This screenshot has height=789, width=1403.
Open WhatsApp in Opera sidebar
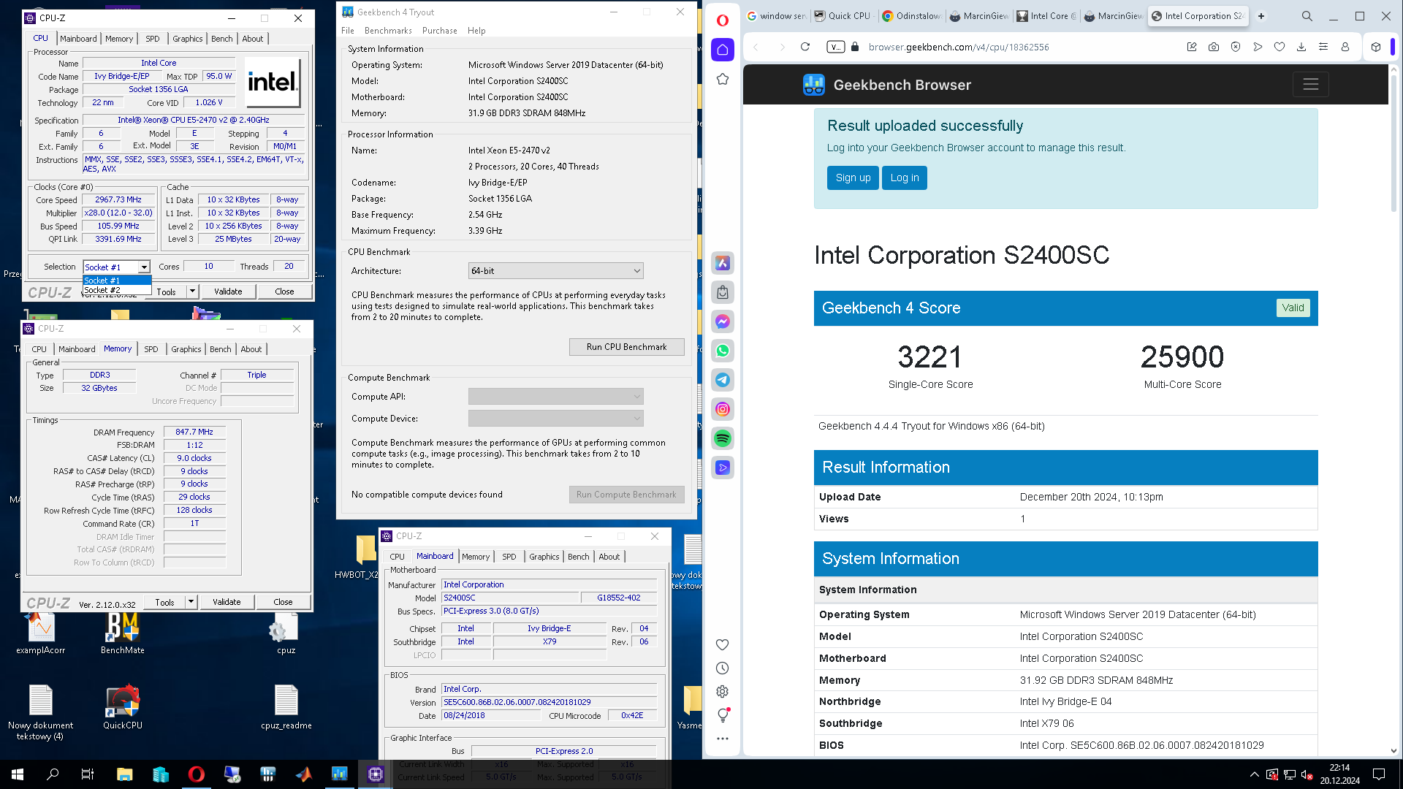[x=723, y=351]
